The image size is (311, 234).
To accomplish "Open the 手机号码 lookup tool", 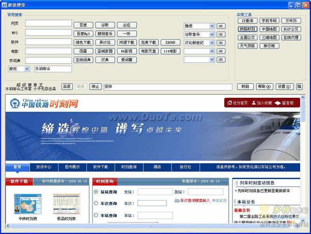I will (269, 21).
